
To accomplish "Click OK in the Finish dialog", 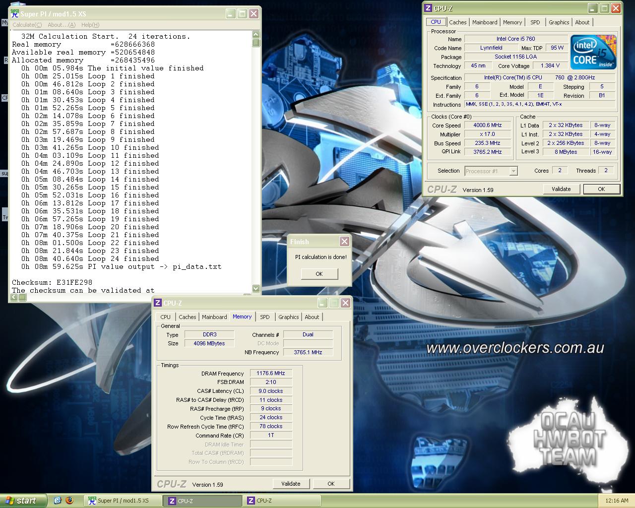I will tap(319, 274).
